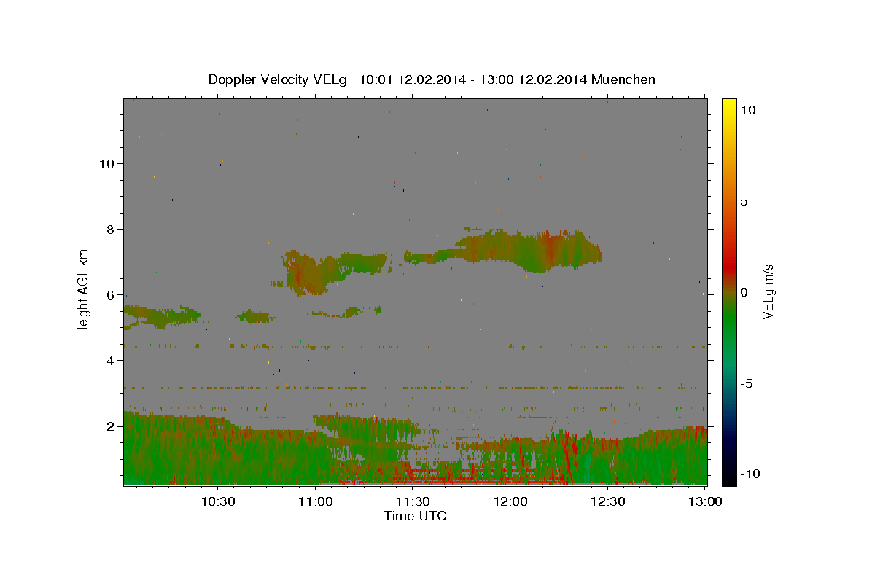
Task: Click the colorbar top value 10
Action: (x=747, y=110)
